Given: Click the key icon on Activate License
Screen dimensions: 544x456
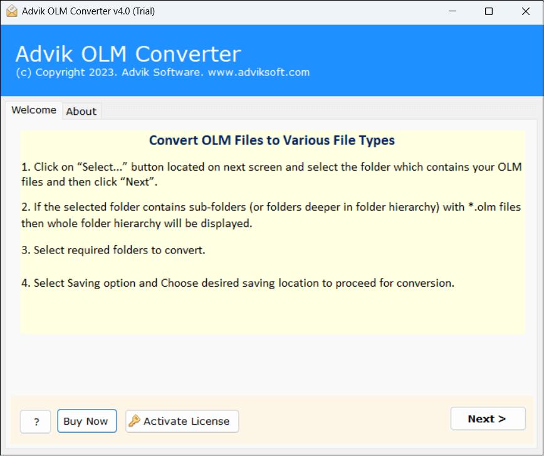Looking at the screenshot, I should pos(134,421).
